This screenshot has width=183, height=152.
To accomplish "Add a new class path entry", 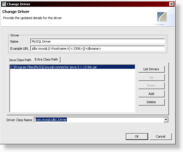I will pyautogui.click(x=151, y=94).
